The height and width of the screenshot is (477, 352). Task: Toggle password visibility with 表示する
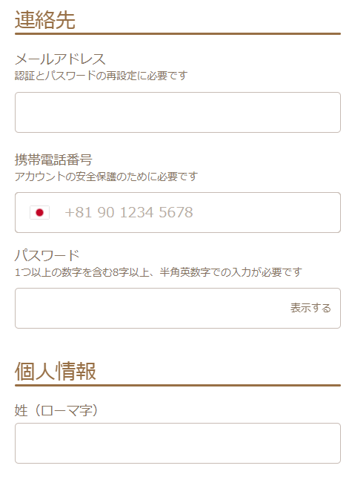coord(311,308)
